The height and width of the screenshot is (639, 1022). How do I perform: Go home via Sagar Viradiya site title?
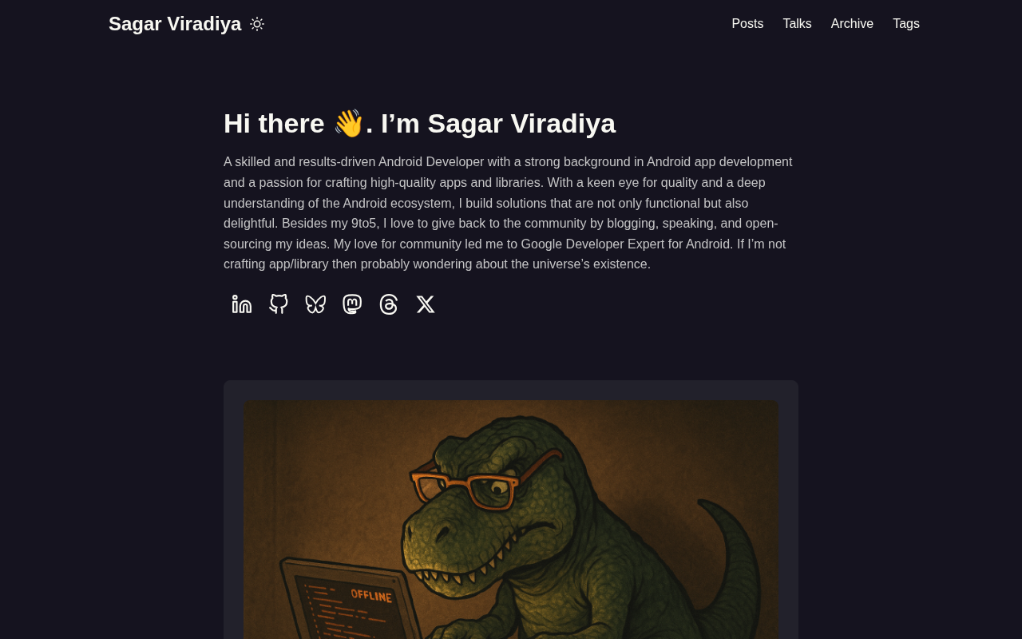tap(175, 24)
